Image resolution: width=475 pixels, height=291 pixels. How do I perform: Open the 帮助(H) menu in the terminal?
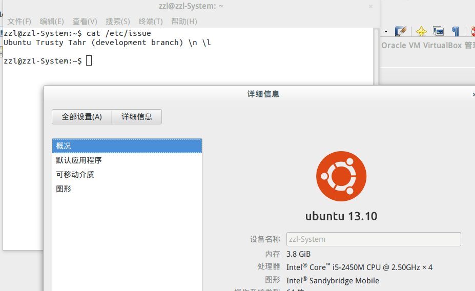pos(184,22)
